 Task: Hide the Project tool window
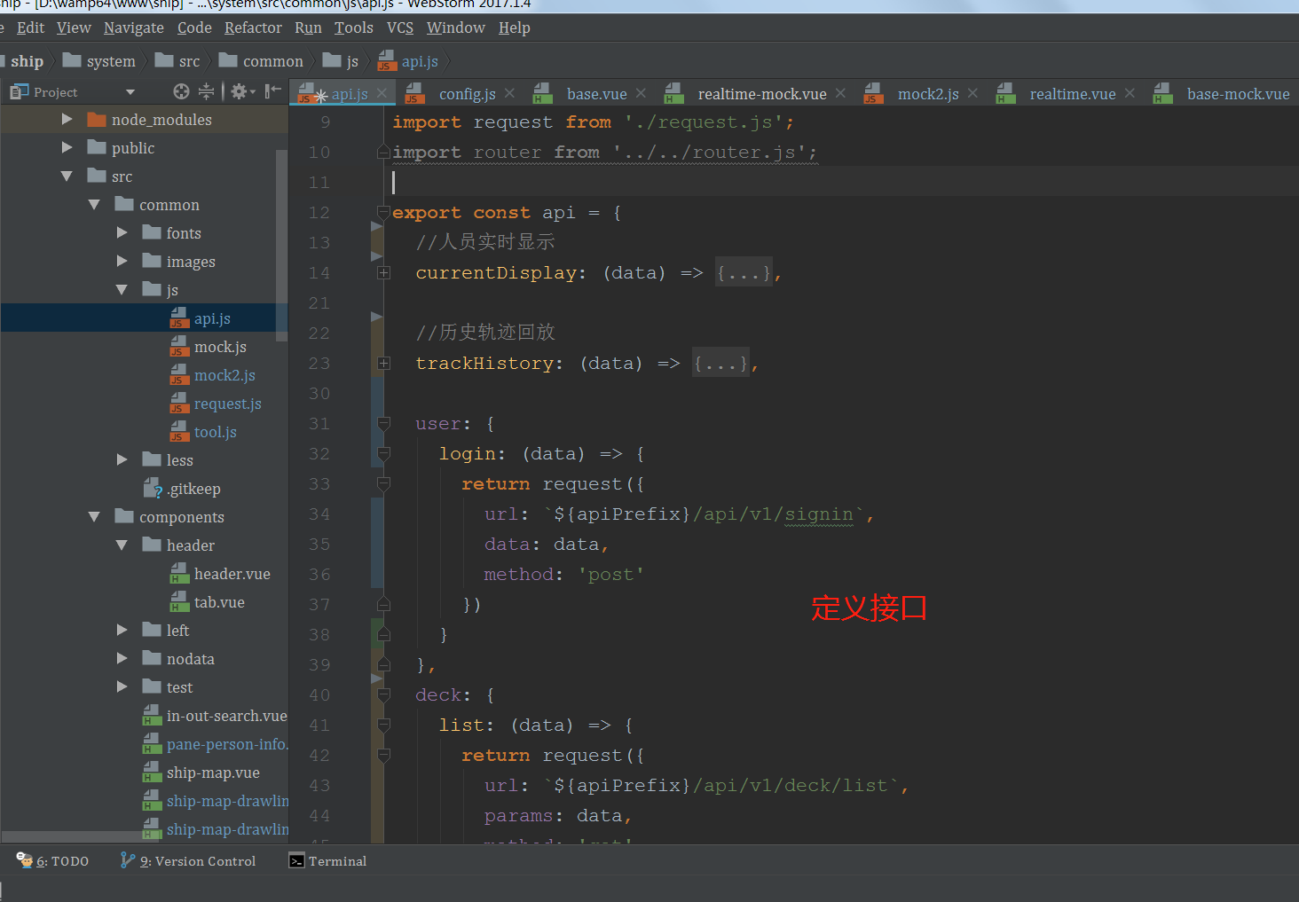tap(272, 91)
